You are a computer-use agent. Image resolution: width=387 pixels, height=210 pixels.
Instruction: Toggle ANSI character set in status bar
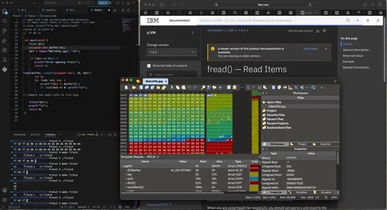[310, 198]
